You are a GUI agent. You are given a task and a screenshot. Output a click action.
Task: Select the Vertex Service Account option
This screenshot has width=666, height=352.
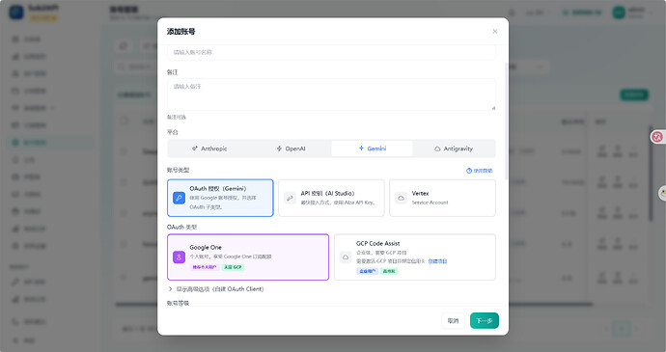(443, 198)
